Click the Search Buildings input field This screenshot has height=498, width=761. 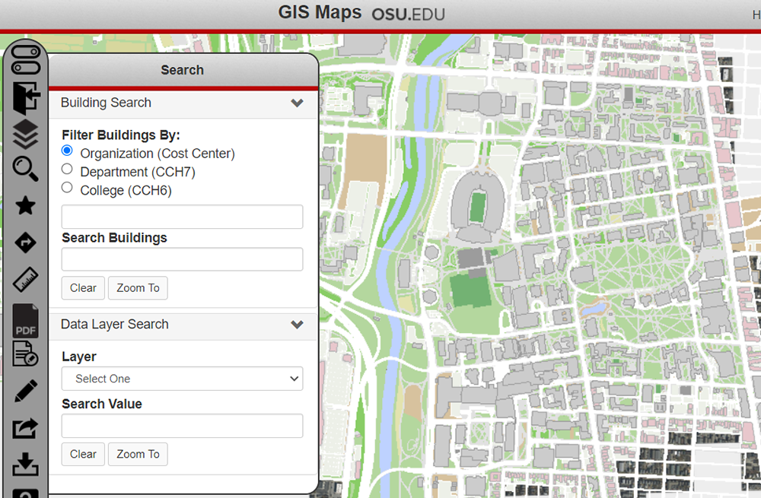coord(182,259)
